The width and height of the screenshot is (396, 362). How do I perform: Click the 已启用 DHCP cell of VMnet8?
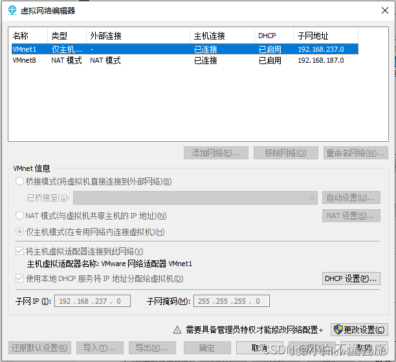(270, 60)
